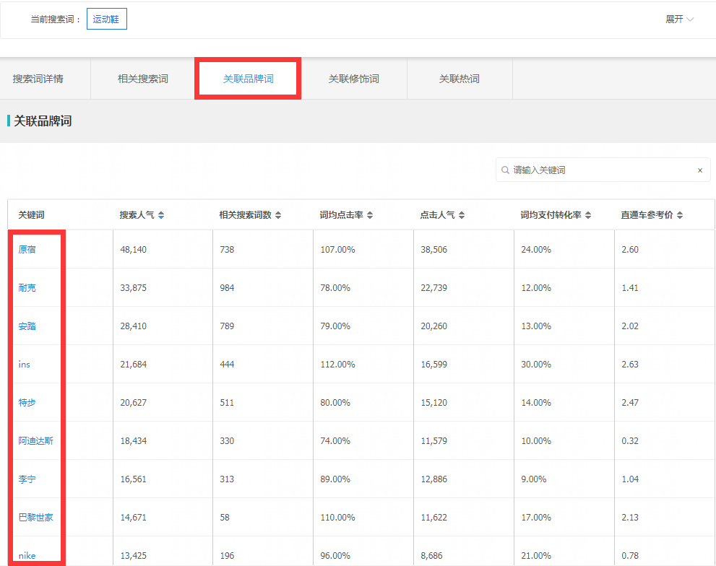Open the ins keyword link
The image size is (716, 566).
24,365
